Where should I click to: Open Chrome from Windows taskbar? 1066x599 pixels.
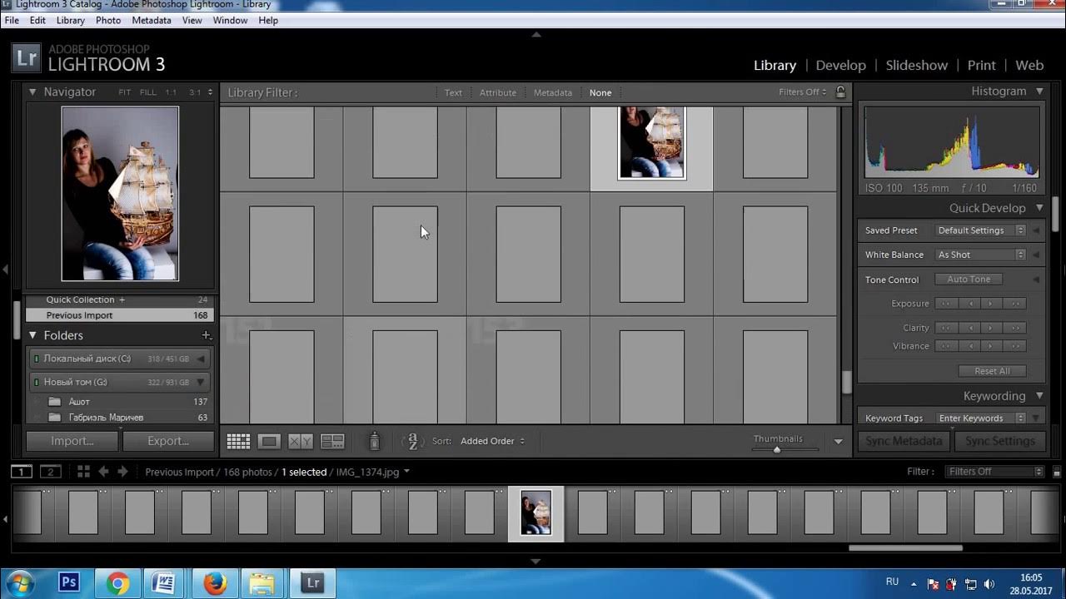click(x=117, y=583)
